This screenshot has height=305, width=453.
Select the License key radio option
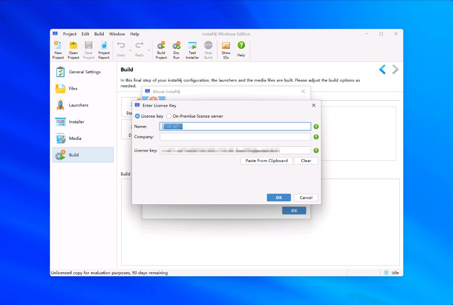point(149,116)
